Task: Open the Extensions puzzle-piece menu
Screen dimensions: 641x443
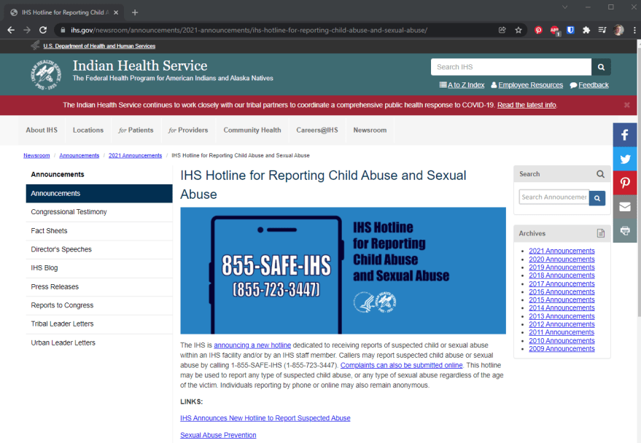Action: tap(586, 30)
